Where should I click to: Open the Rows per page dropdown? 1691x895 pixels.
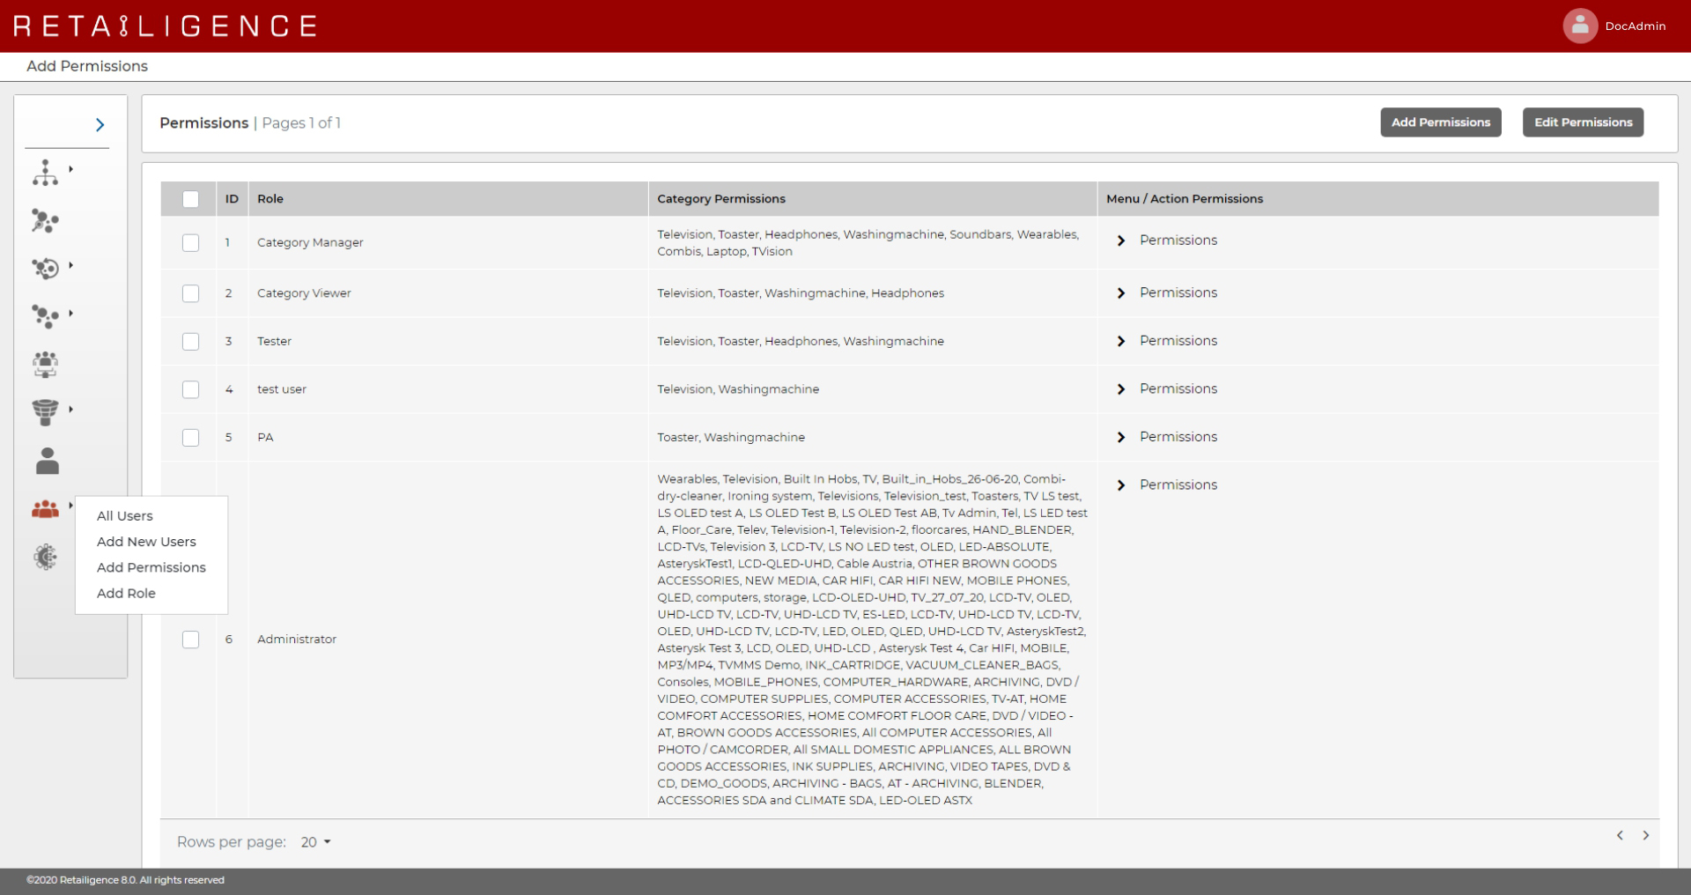[x=315, y=842]
